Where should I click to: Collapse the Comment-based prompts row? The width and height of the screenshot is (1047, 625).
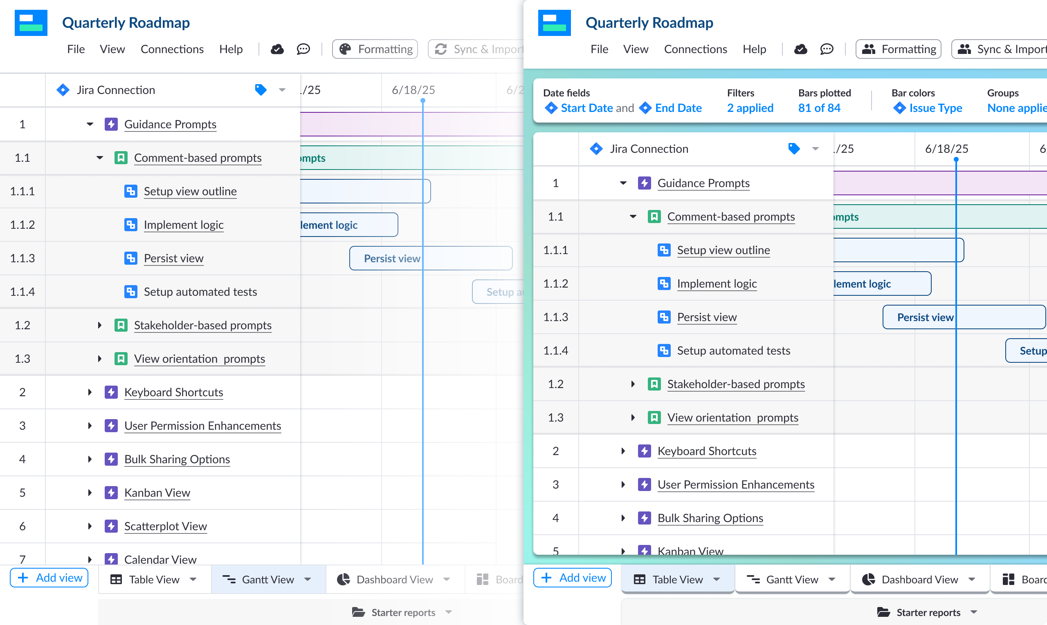click(x=99, y=158)
